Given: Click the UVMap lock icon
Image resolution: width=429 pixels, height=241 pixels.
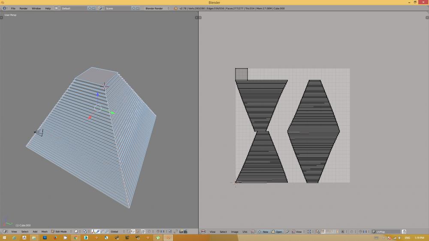Looking at the screenshot, I should 404,232.
